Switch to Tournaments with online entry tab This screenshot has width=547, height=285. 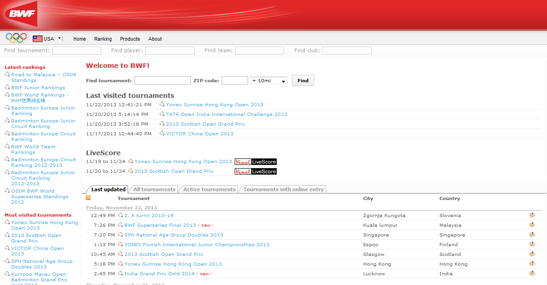click(x=283, y=189)
